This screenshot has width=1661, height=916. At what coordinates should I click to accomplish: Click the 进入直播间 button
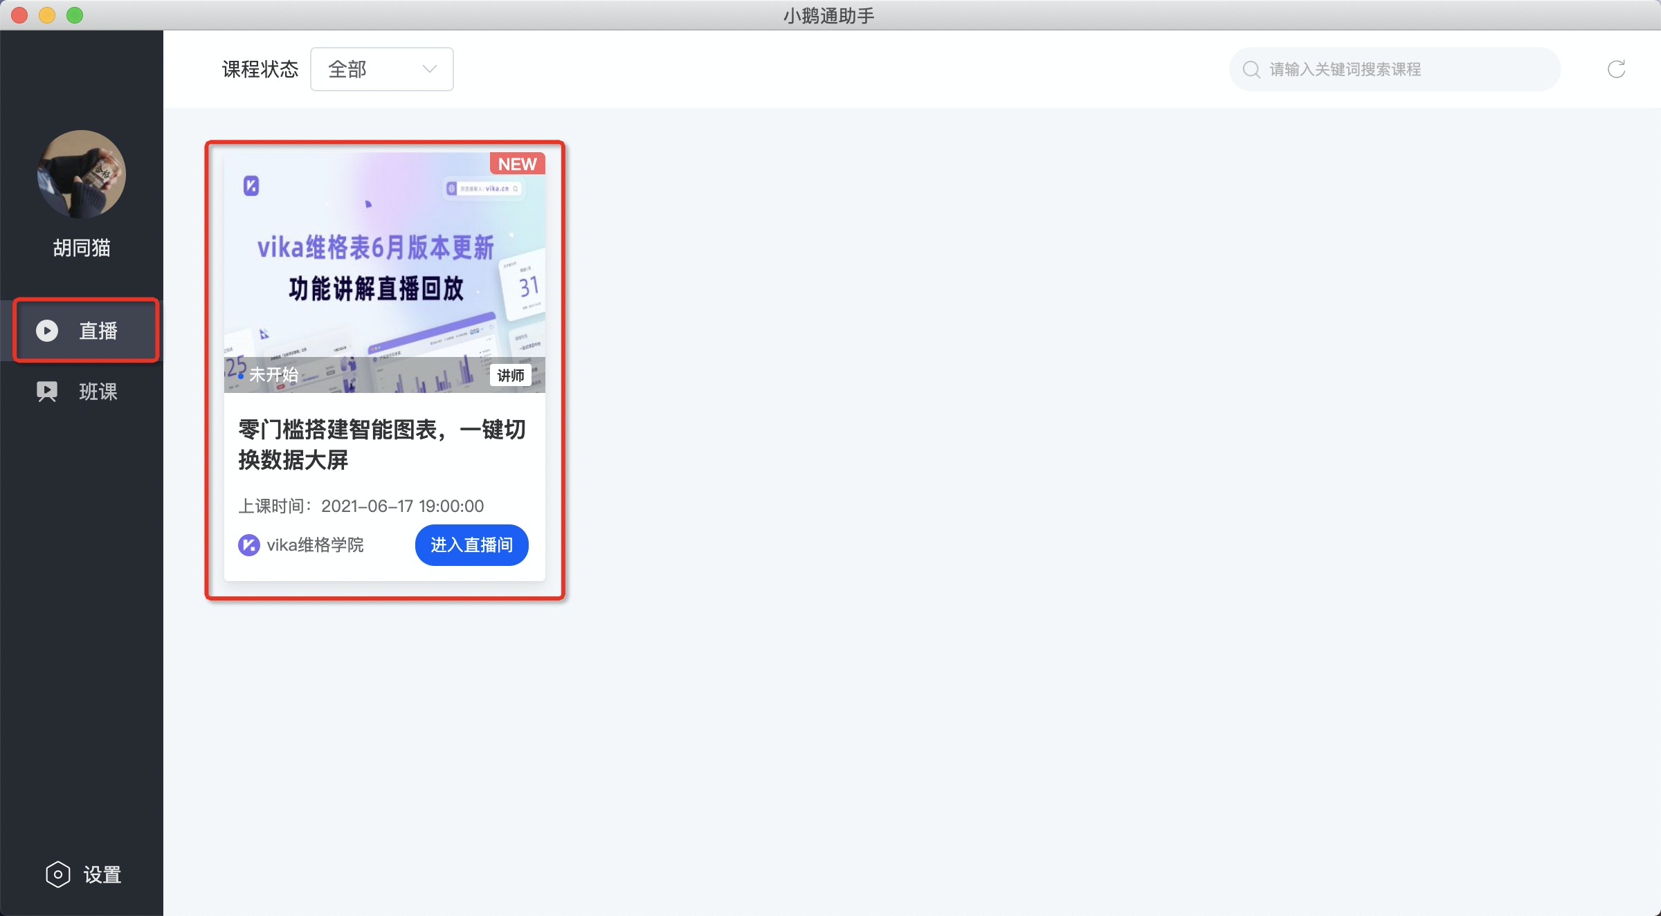(471, 545)
